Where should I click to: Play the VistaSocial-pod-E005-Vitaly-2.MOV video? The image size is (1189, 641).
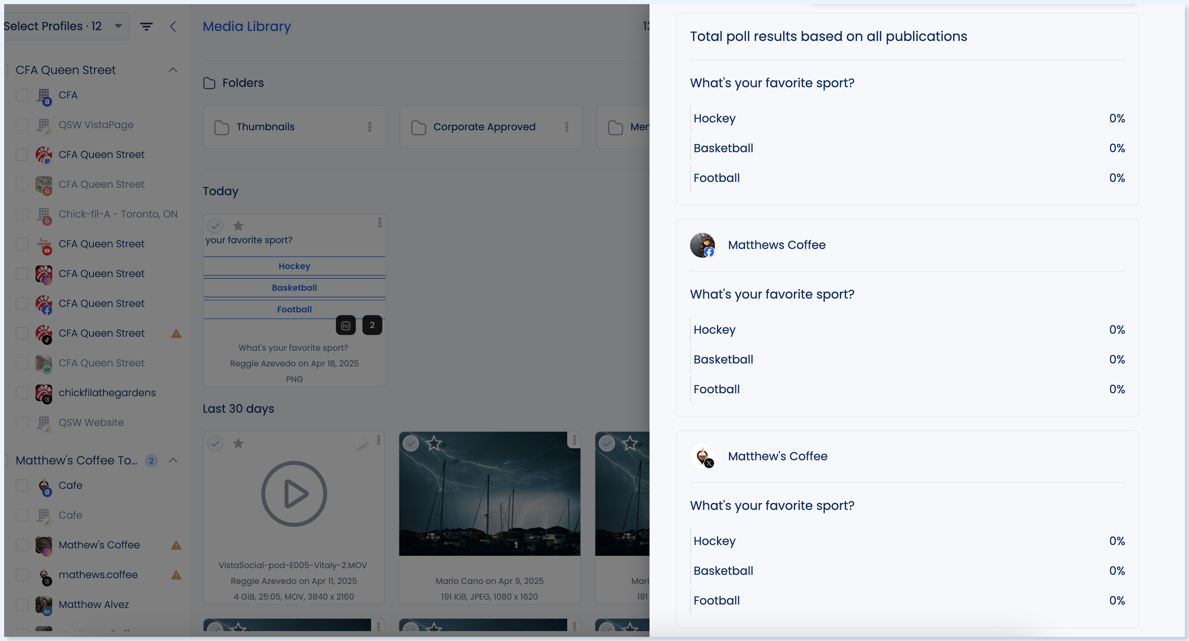[294, 494]
